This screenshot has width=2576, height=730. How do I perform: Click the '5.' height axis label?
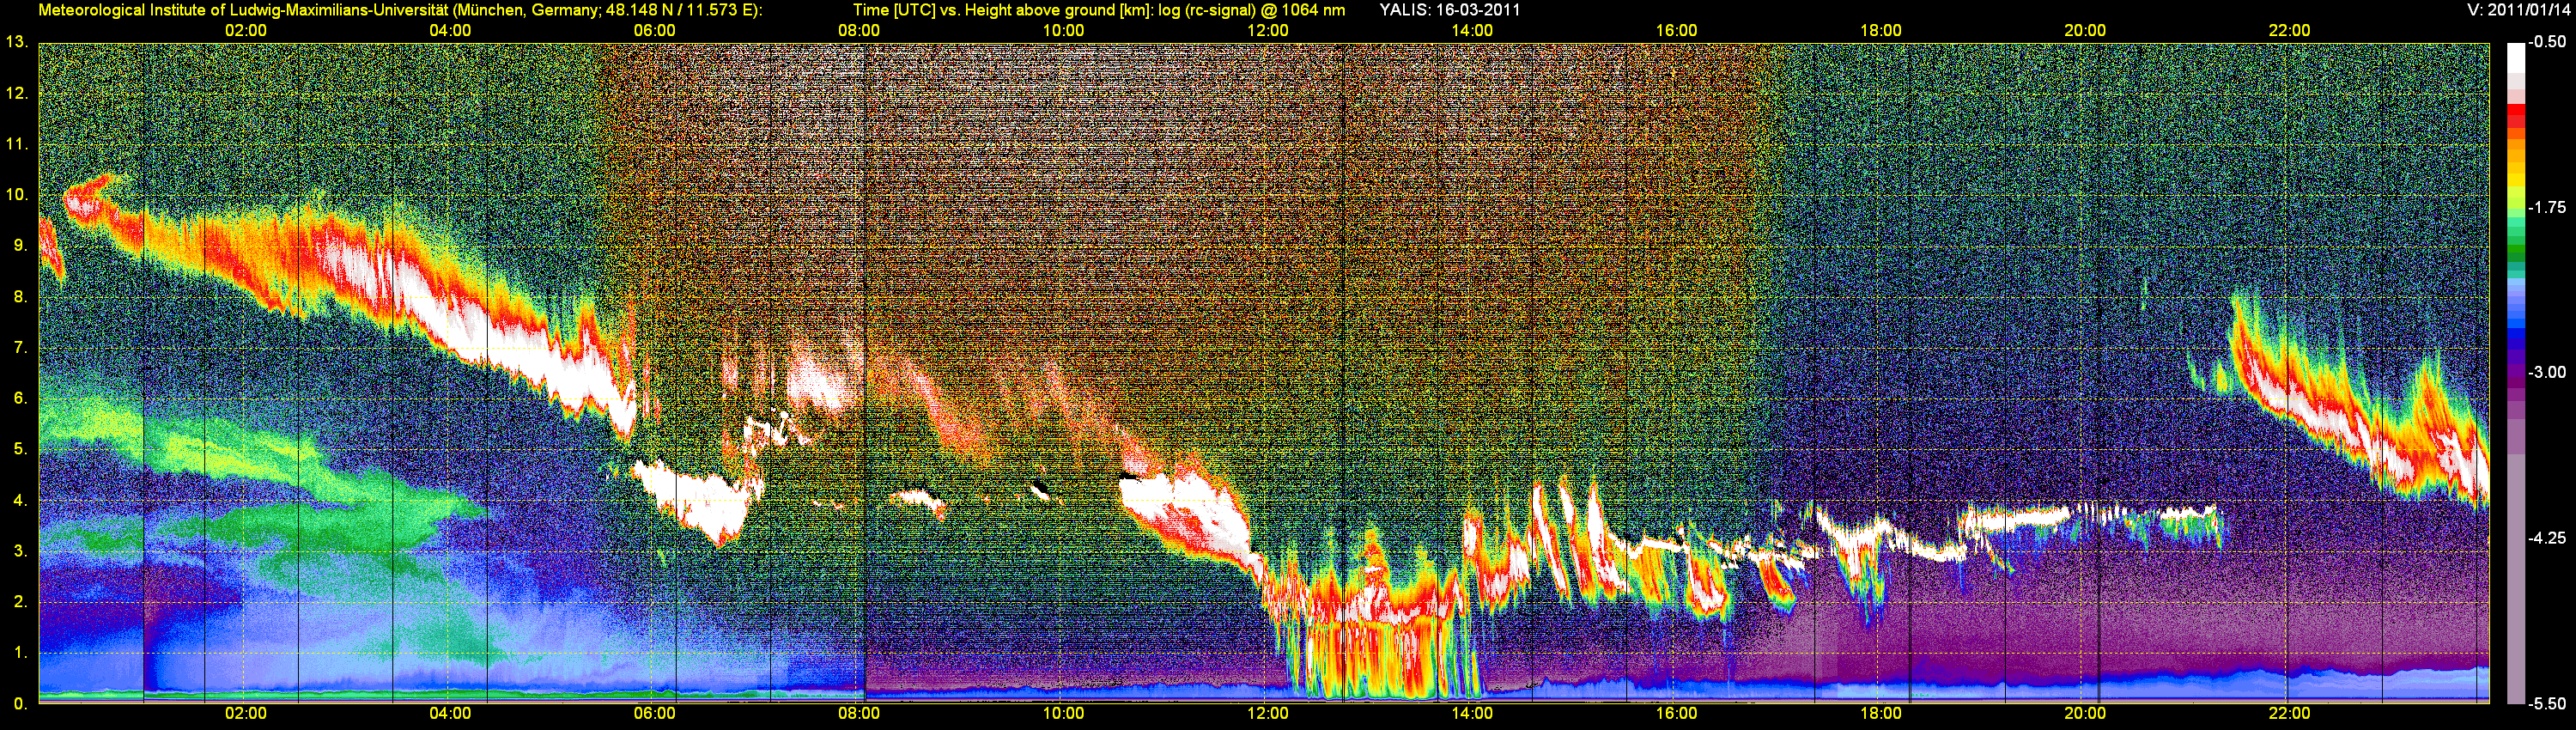[x=21, y=450]
